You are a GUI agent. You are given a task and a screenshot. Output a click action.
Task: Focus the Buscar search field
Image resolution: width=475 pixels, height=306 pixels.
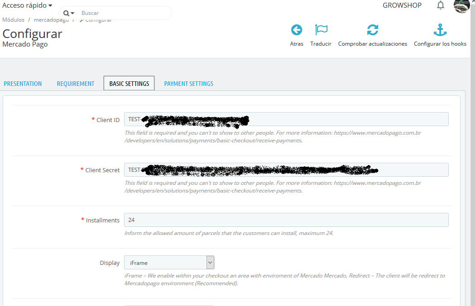(x=124, y=13)
